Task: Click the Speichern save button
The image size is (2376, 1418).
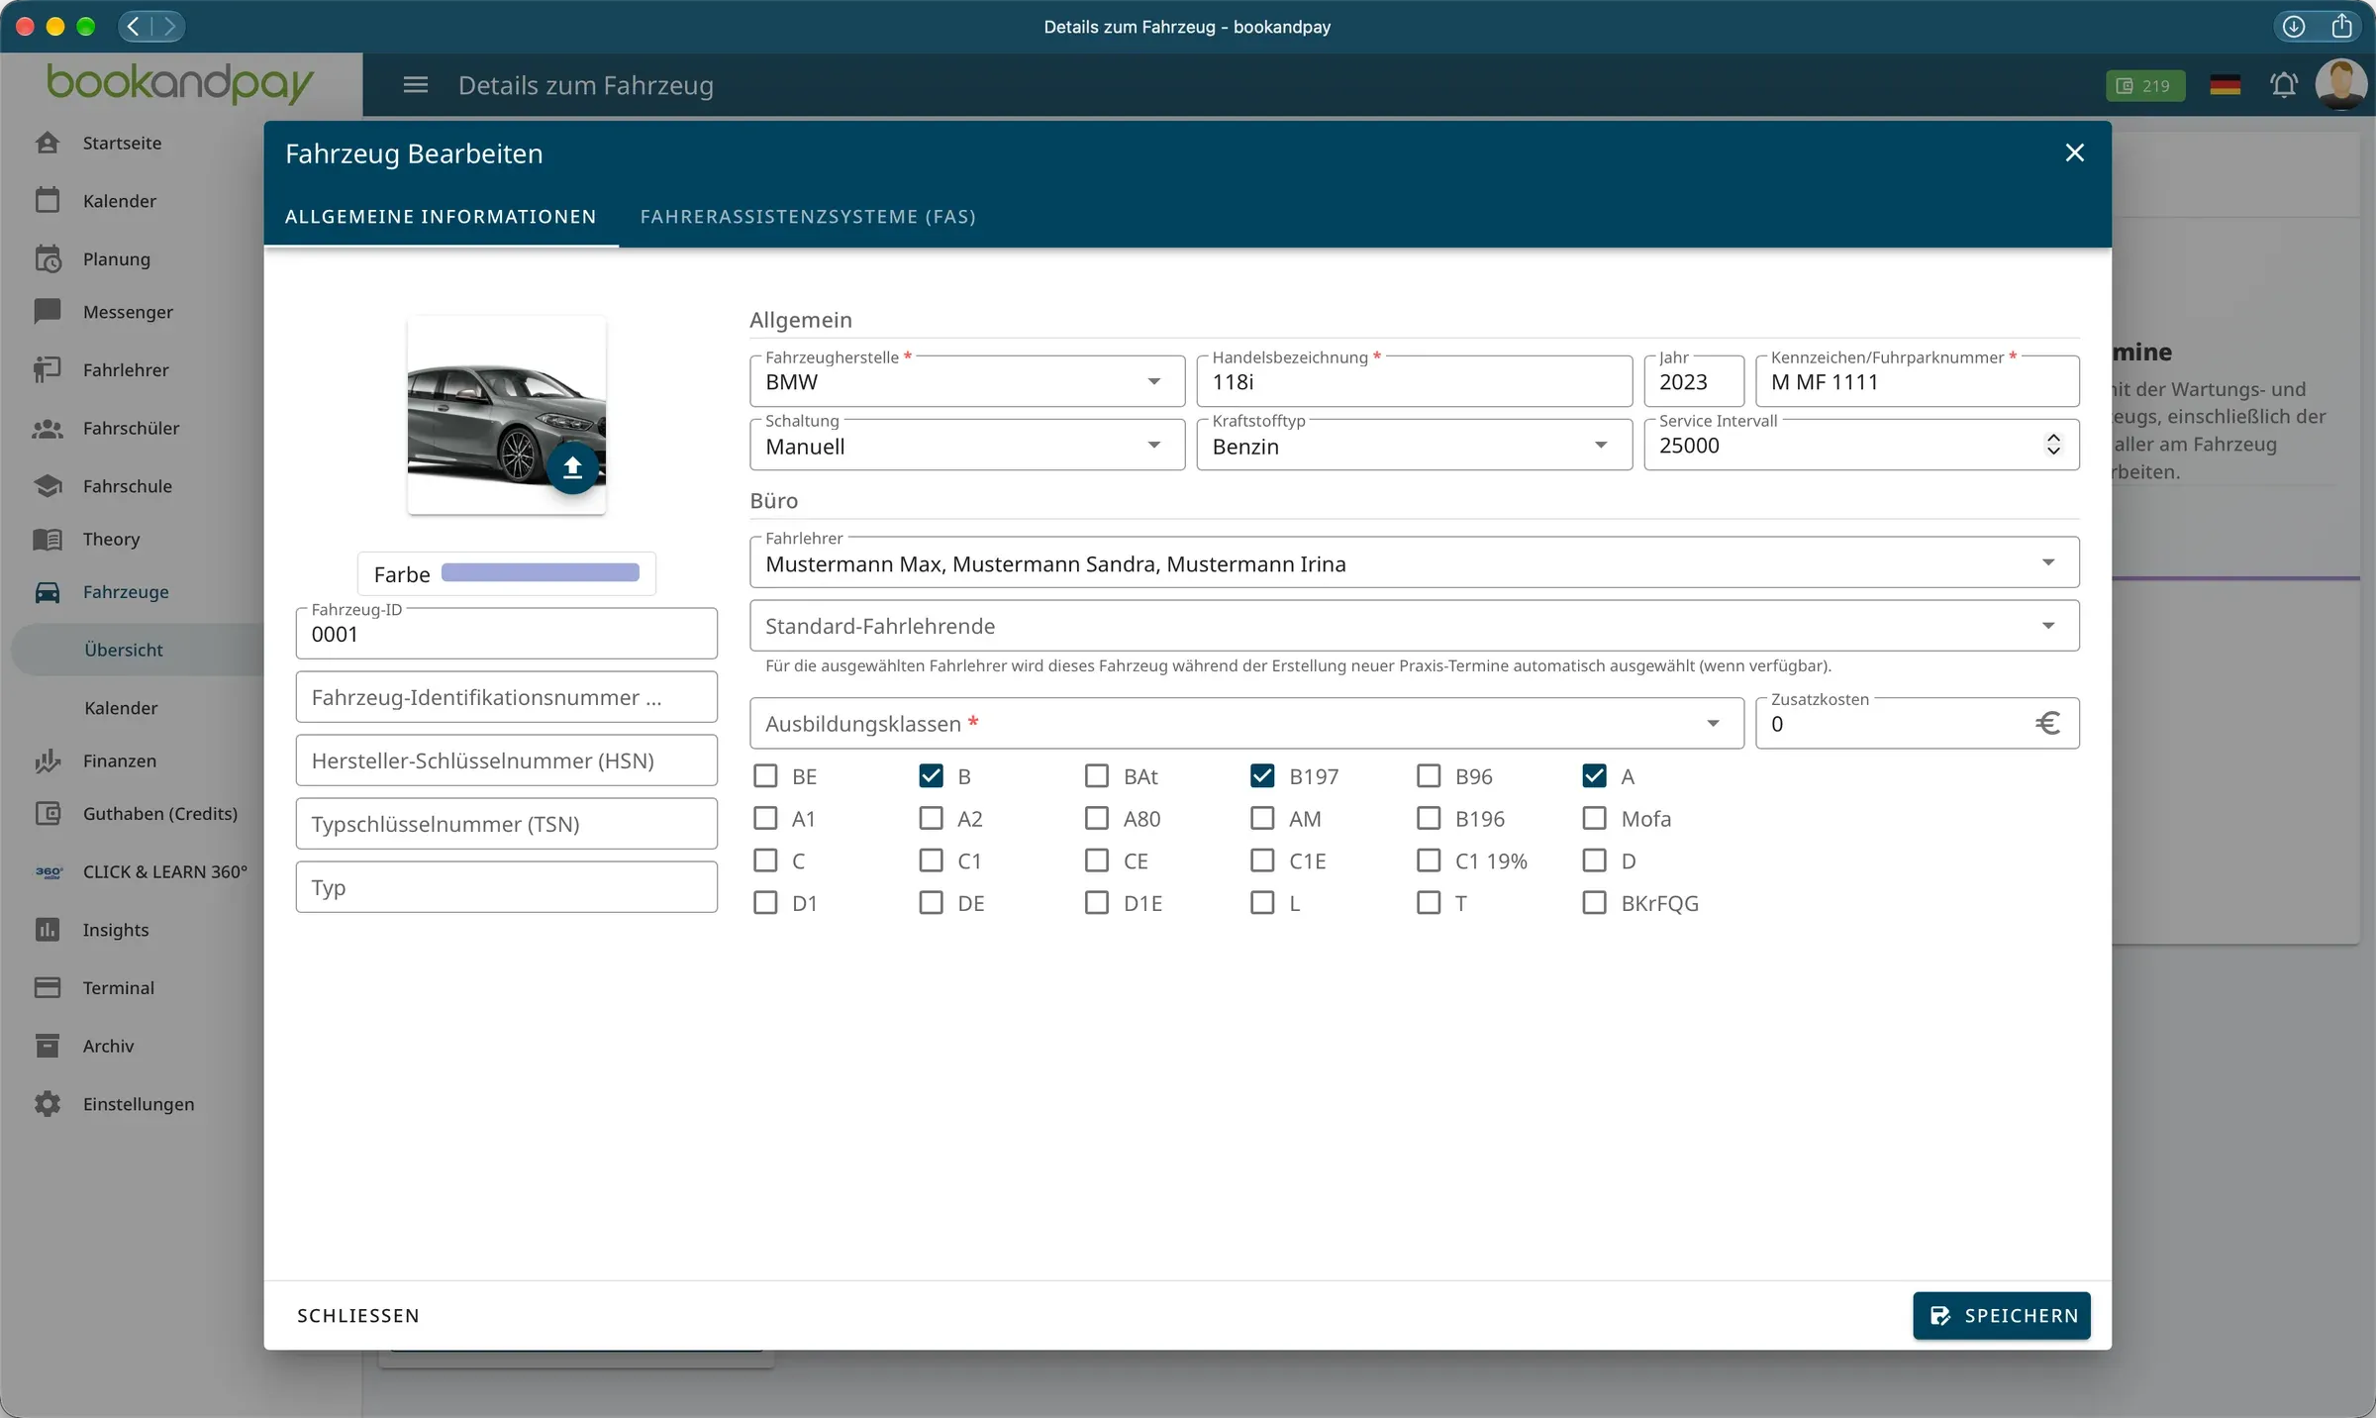Action: (x=2001, y=1316)
